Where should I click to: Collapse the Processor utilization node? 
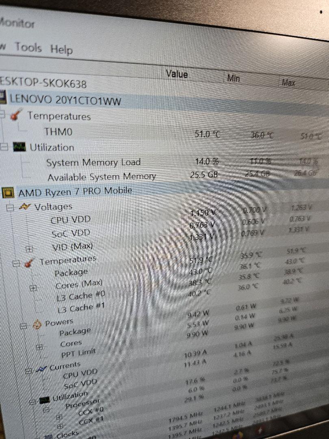point(46,410)
